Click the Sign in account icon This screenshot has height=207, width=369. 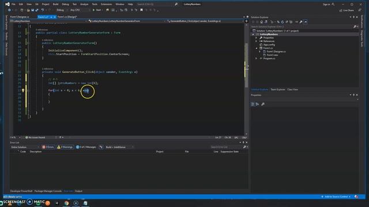[x=333, y=4]
